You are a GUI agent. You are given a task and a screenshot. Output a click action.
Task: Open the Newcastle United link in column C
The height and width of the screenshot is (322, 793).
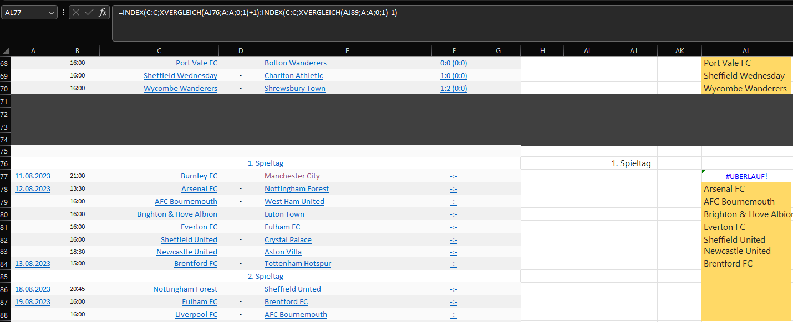point(187,252)
